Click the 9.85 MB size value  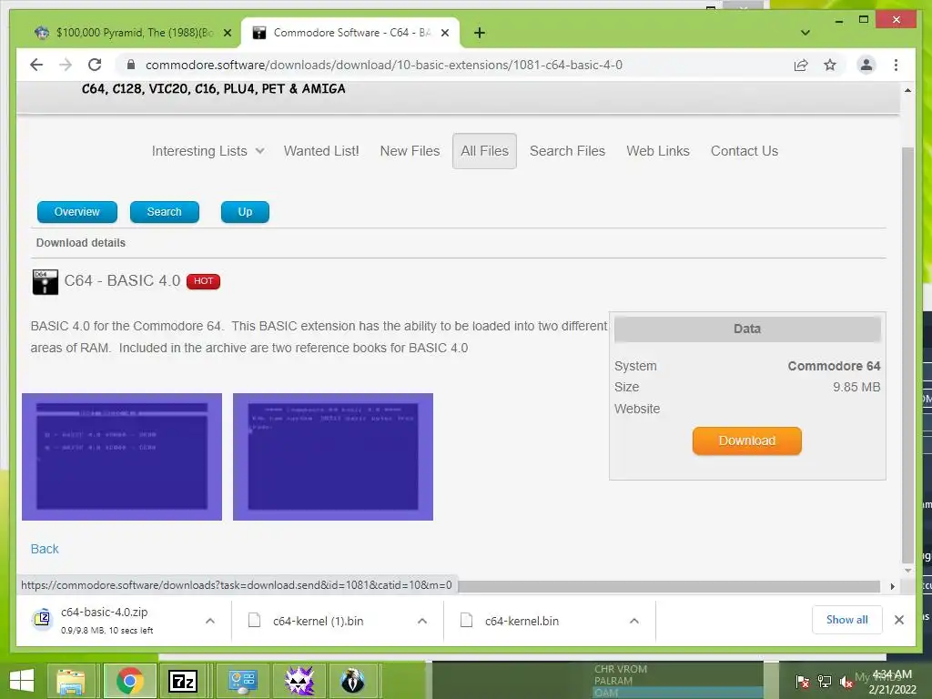pos(856,387)
